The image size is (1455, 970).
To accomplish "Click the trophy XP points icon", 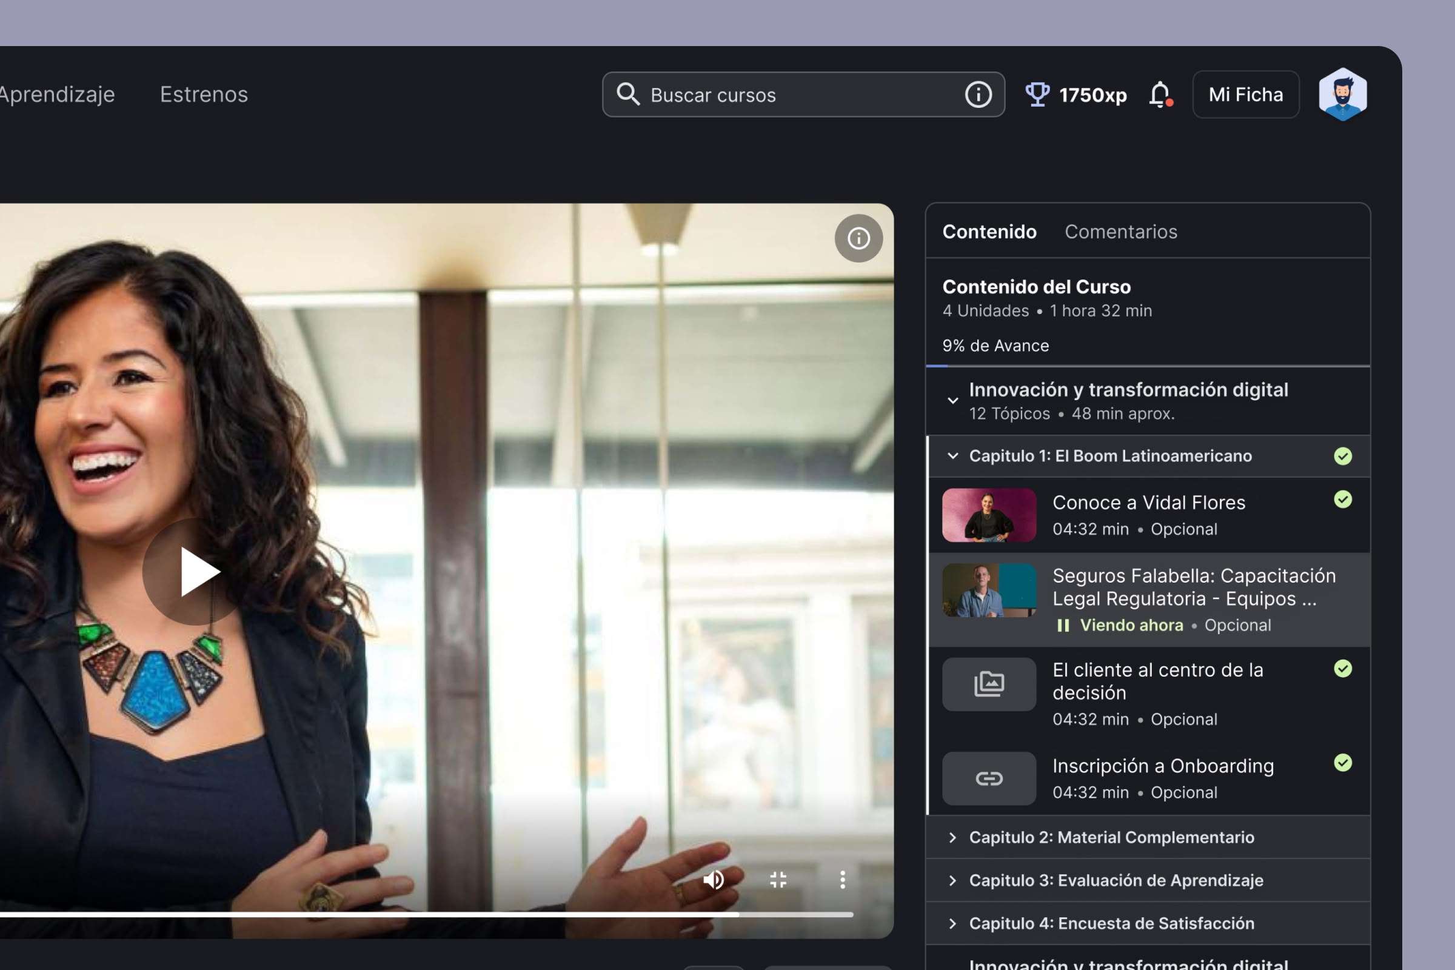I will [x=1037, y=95].
